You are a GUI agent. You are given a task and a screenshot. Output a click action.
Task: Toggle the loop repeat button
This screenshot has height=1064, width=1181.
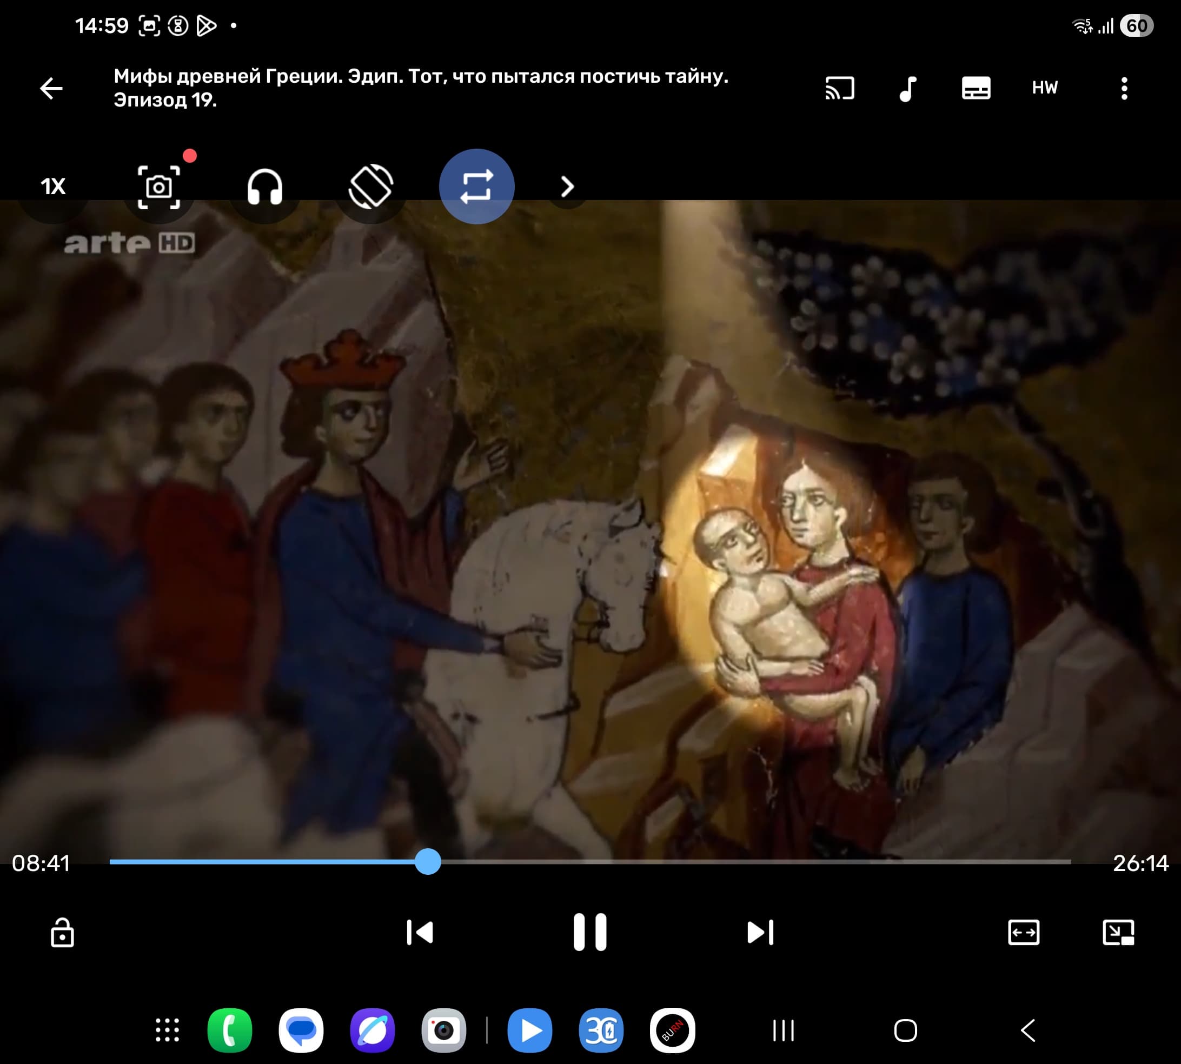tap(476, 187)
